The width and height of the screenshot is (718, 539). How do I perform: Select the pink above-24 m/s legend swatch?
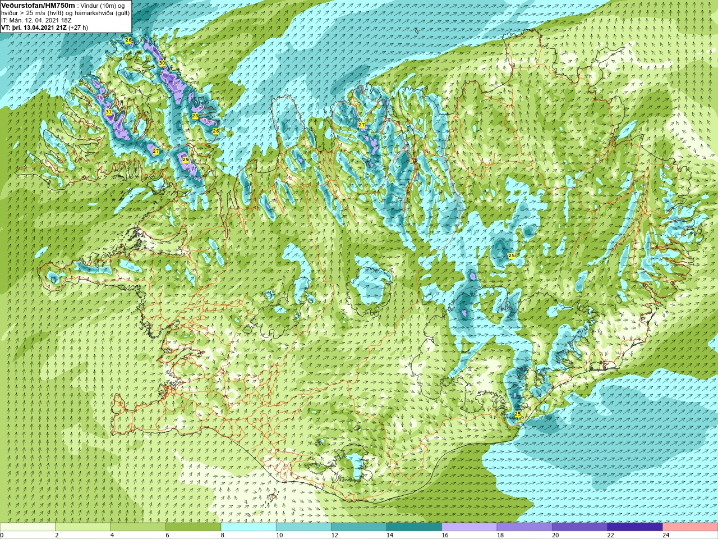(691, 527)
